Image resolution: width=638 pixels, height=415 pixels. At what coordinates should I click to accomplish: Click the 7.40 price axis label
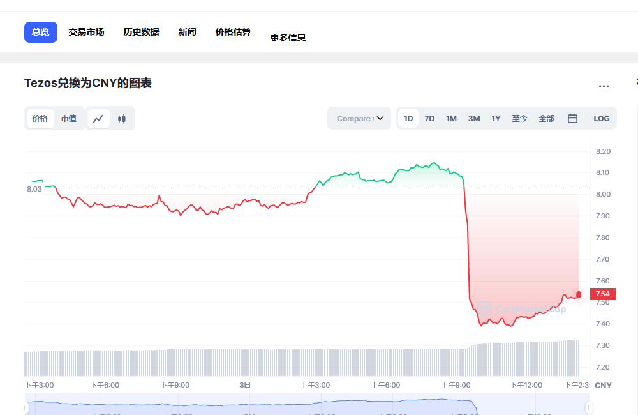tap(603, 324)
